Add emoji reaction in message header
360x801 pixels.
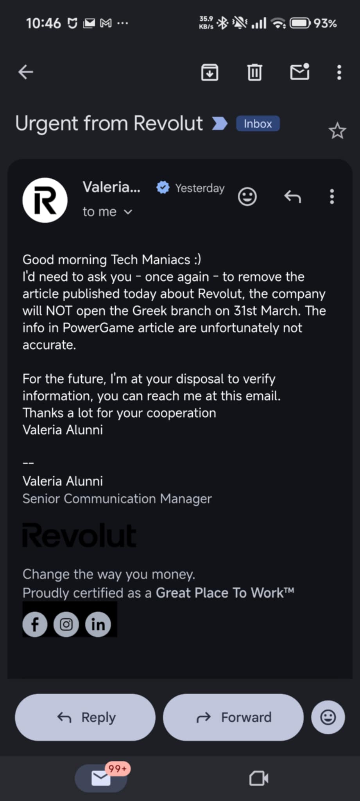click(247, 196)
